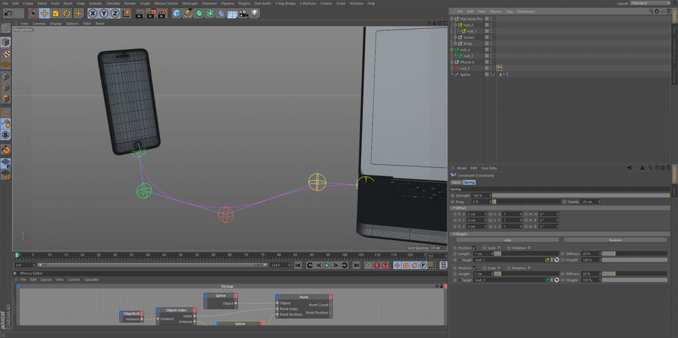Enable the Scale checkbox for null_3 target
This screenshot has width=678, height=338.
point(499,268)
